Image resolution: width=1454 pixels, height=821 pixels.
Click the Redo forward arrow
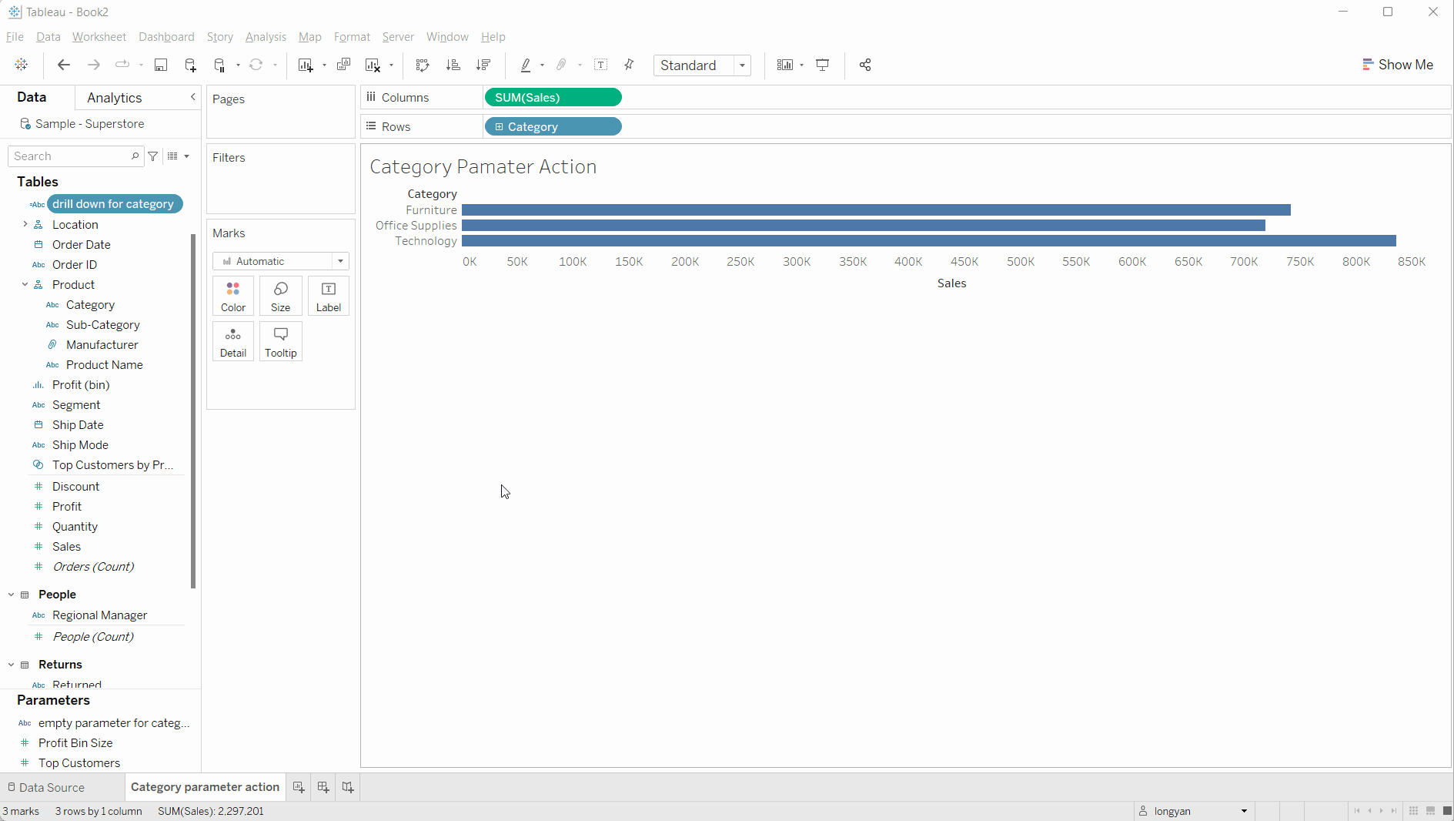click(x=94, y=65)
